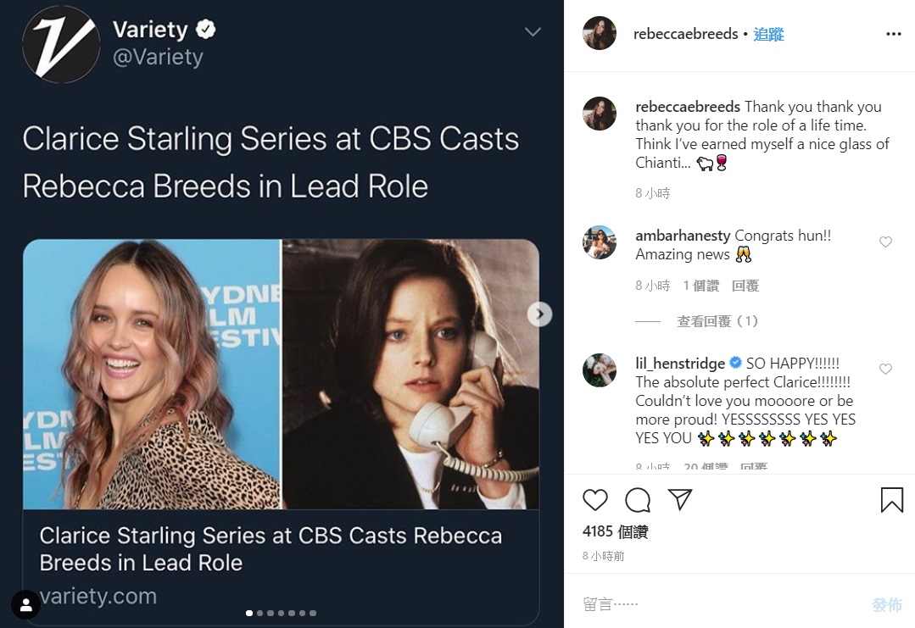Screen dimensions: 915x628
Task: Open the comment bubble icon
Action: coord(638,500)
